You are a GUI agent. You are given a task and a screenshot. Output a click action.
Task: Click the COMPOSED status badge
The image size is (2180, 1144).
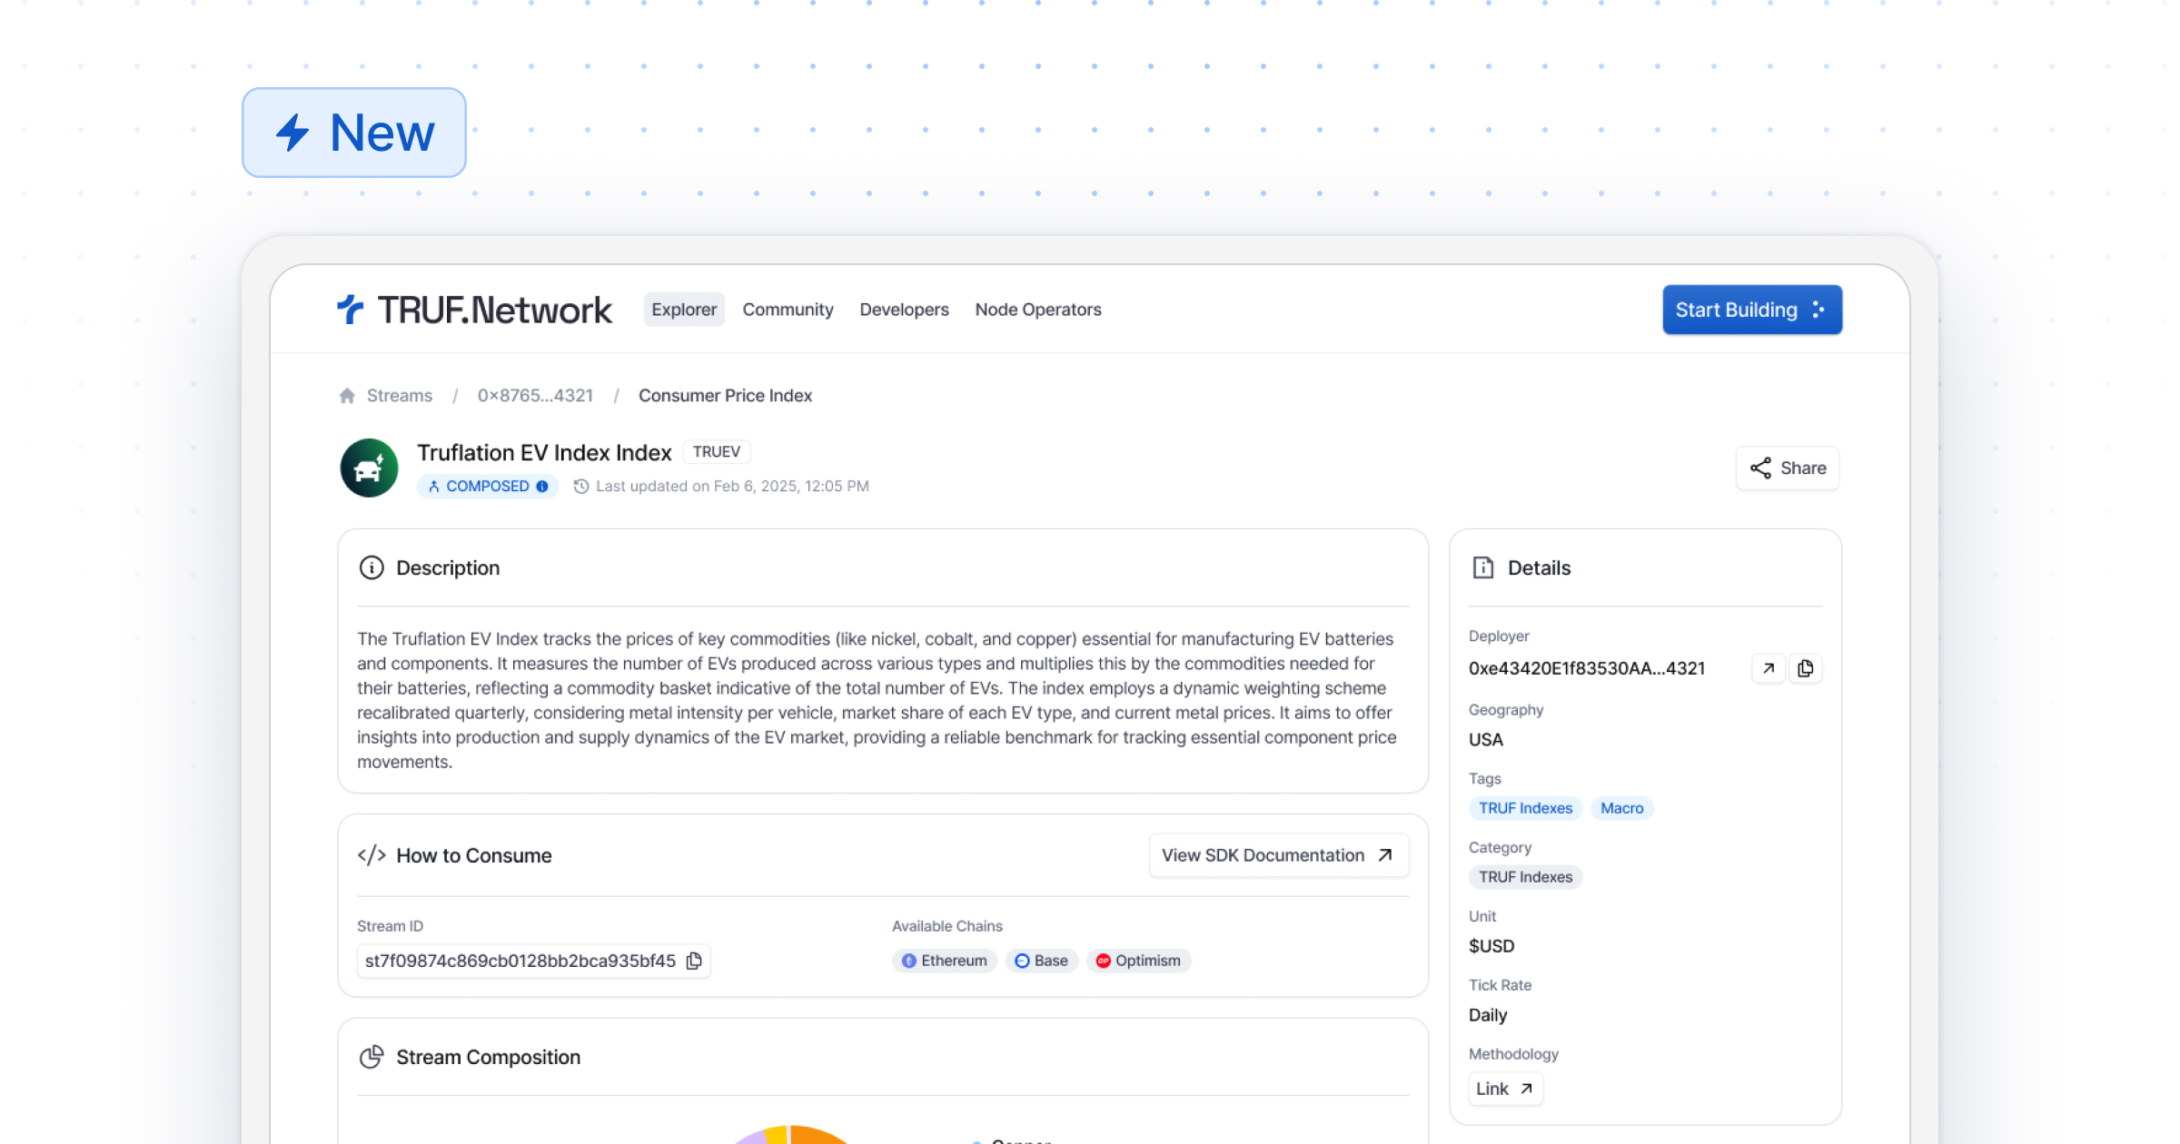coord(488,487)
